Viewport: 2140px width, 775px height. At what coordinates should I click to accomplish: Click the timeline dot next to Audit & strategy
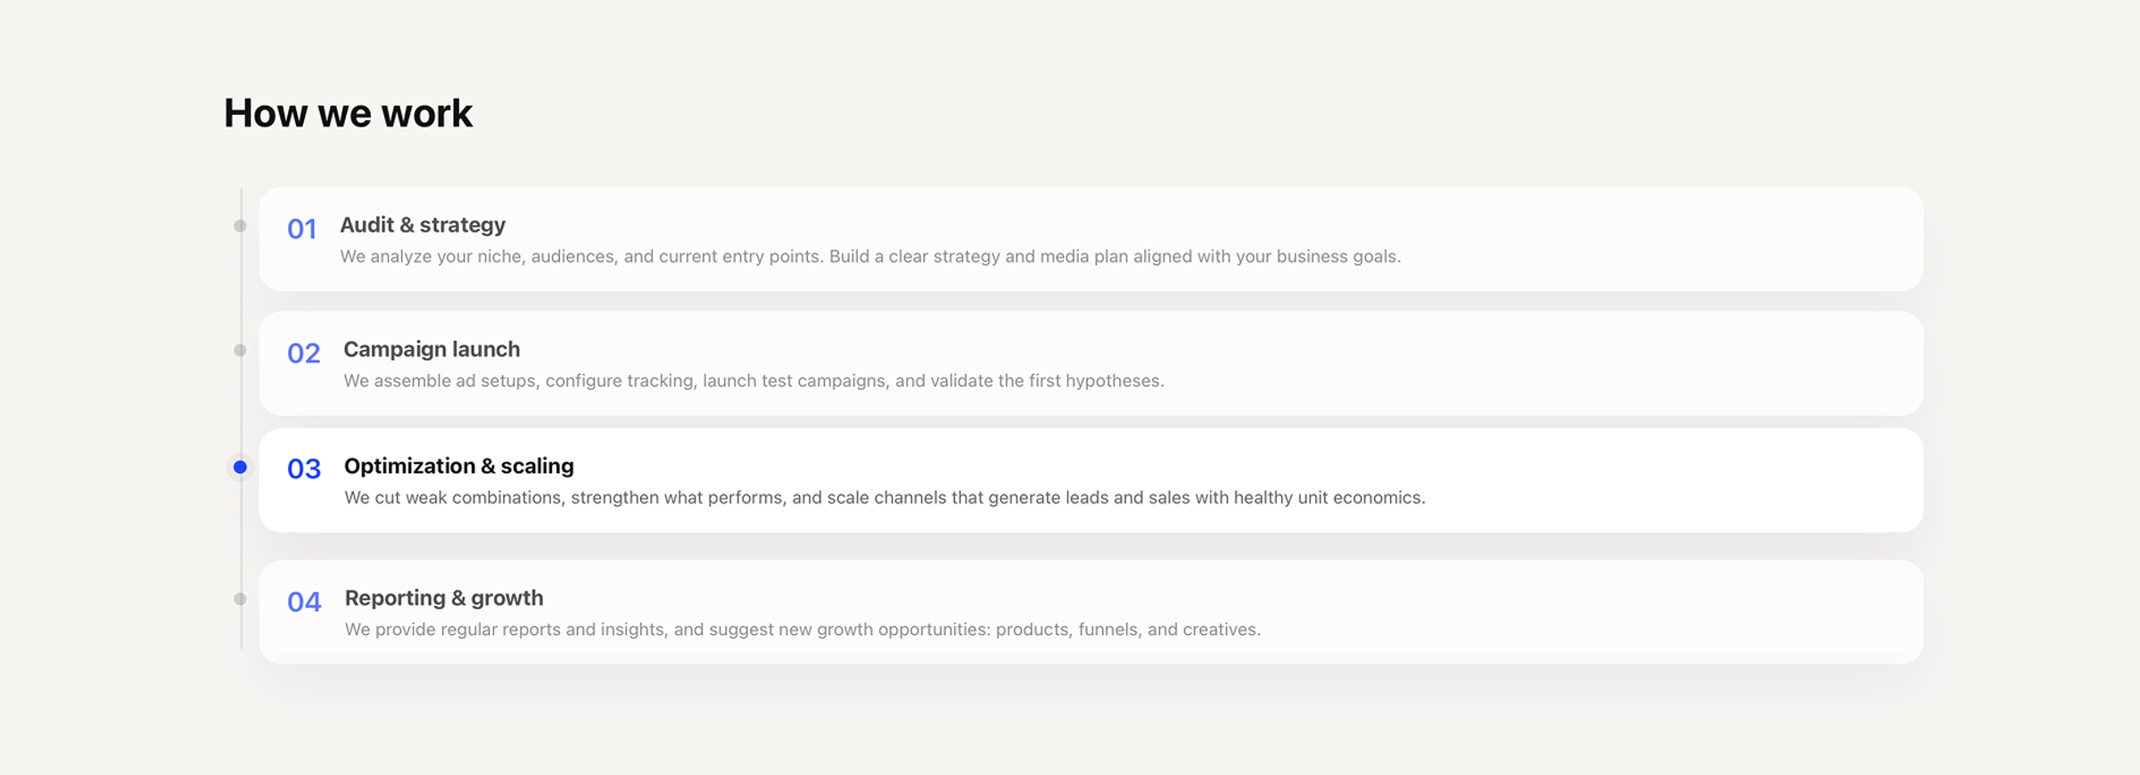(241, 224)
